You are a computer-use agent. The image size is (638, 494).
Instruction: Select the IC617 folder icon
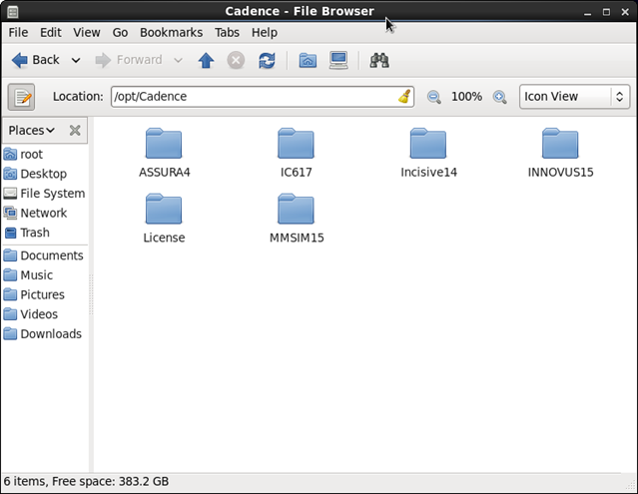point(296,143)
